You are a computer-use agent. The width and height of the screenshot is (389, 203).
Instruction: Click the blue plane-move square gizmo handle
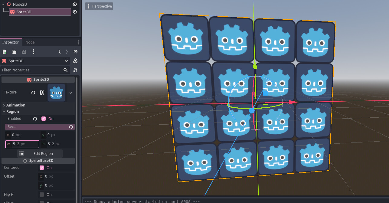(x=266, y=93)
